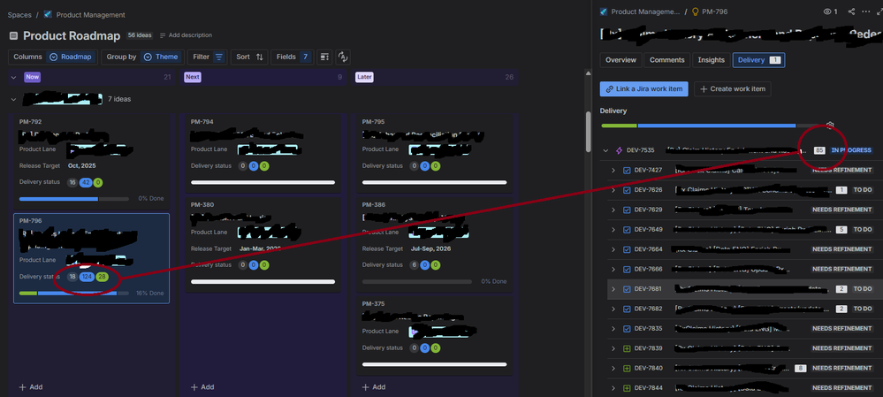Switch to the Overview tab
883x397 pixels.
(x=620, y=60)
